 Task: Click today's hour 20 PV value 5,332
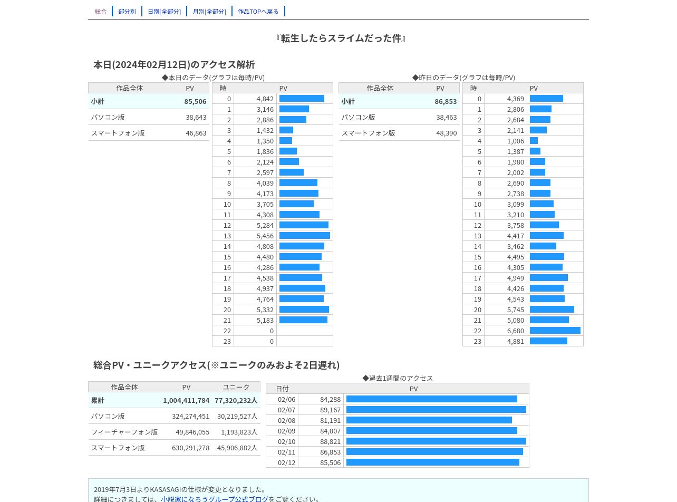click(x=265, y=310)
